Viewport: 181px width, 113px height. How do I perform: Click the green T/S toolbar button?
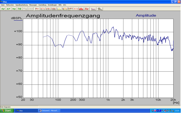19,9
